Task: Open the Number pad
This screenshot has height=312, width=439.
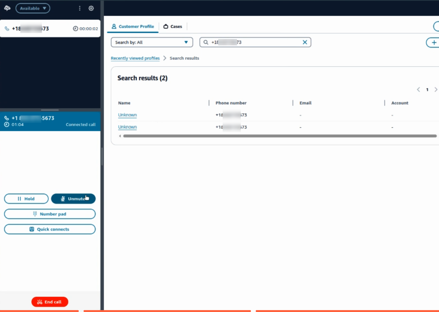Action: coord(50,214)
